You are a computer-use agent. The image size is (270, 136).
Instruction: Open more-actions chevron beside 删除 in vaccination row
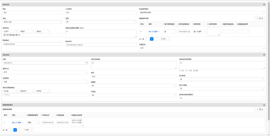(159, 32)
